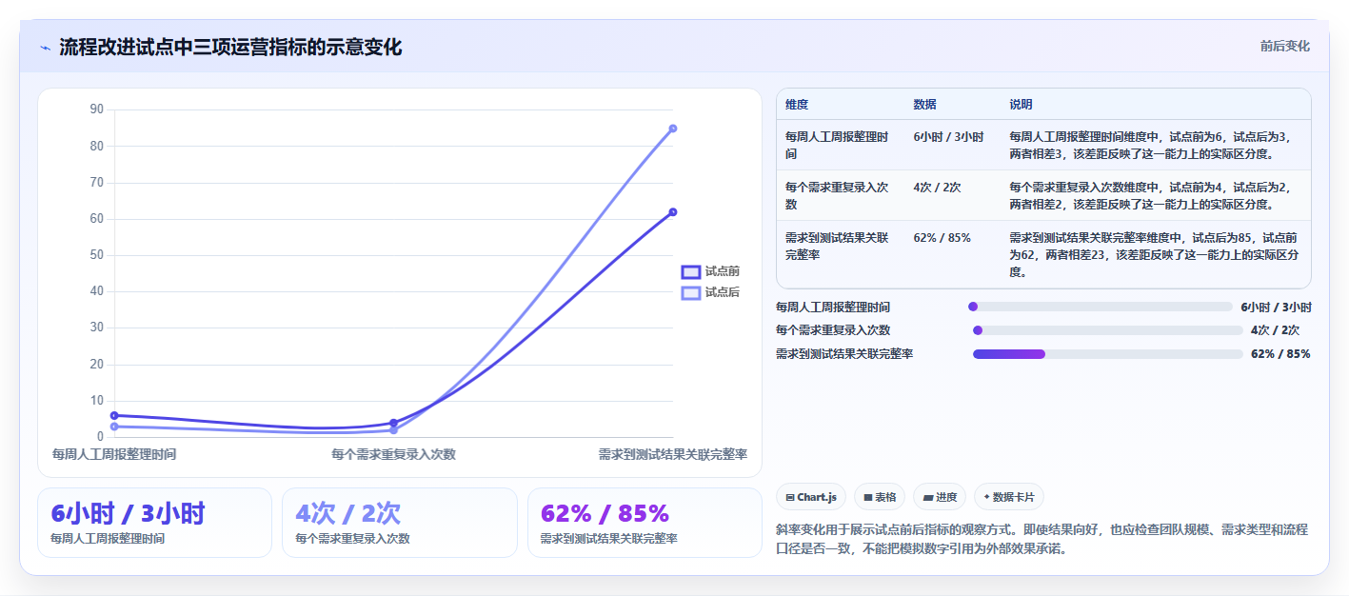This screenshot has width=1349, height=596.
Task: Open the 4次 / 2次 data card
Action: 399,523
